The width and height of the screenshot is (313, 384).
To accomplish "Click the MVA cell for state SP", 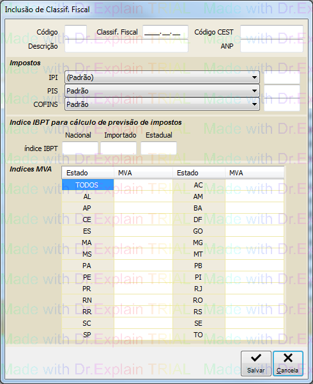I will (143, 335).
